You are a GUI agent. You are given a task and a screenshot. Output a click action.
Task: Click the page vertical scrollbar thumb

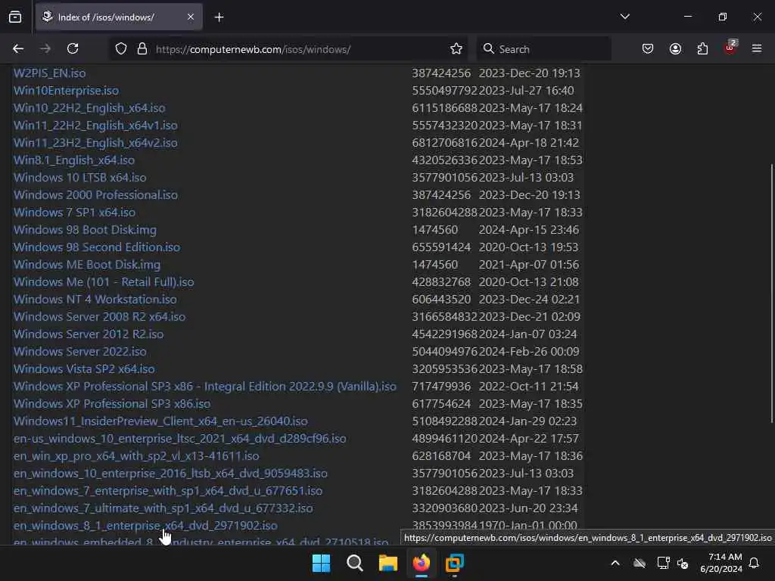[x=771, y=294]
